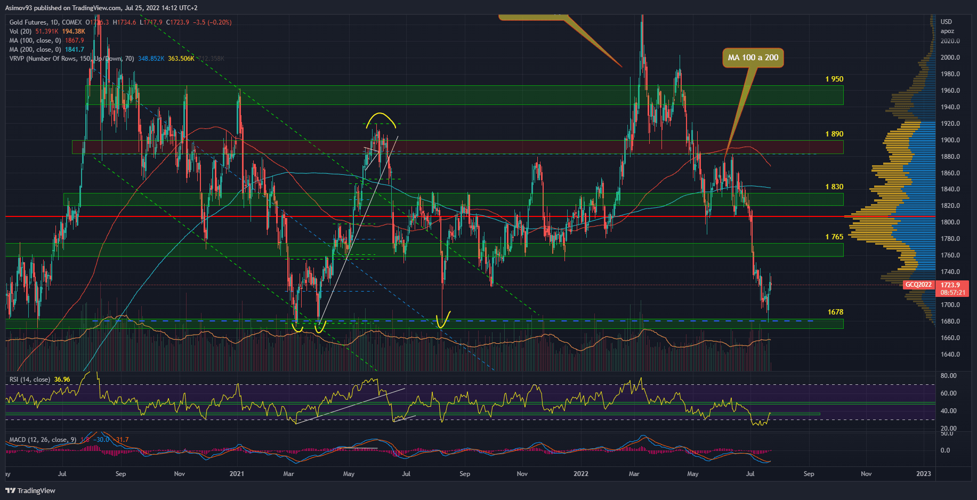
Task: Click the yellow U-shape near August low
Action: pos(443,320)
